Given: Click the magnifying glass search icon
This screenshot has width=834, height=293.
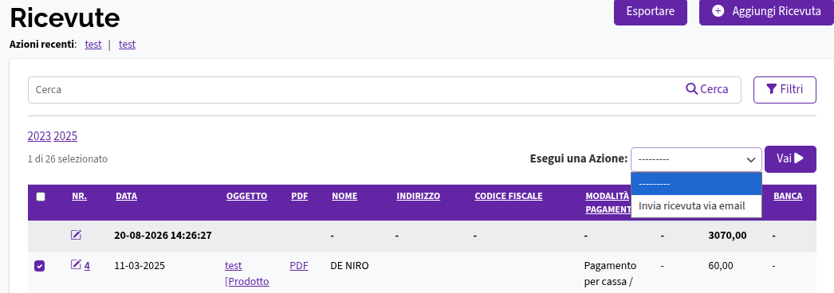Looking at the screenshot, I should (x=691, y=88).
